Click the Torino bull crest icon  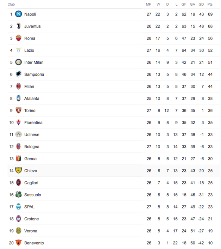coord(19,111)
